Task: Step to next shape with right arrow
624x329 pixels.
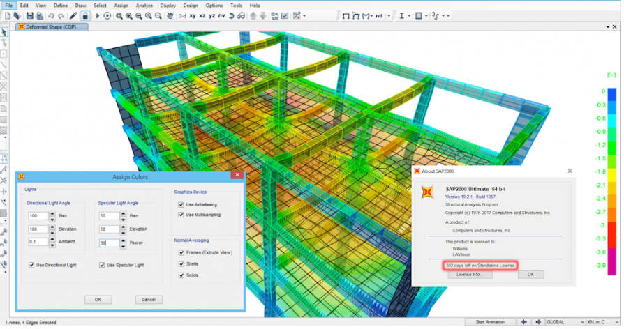Action: coord(538,322)
